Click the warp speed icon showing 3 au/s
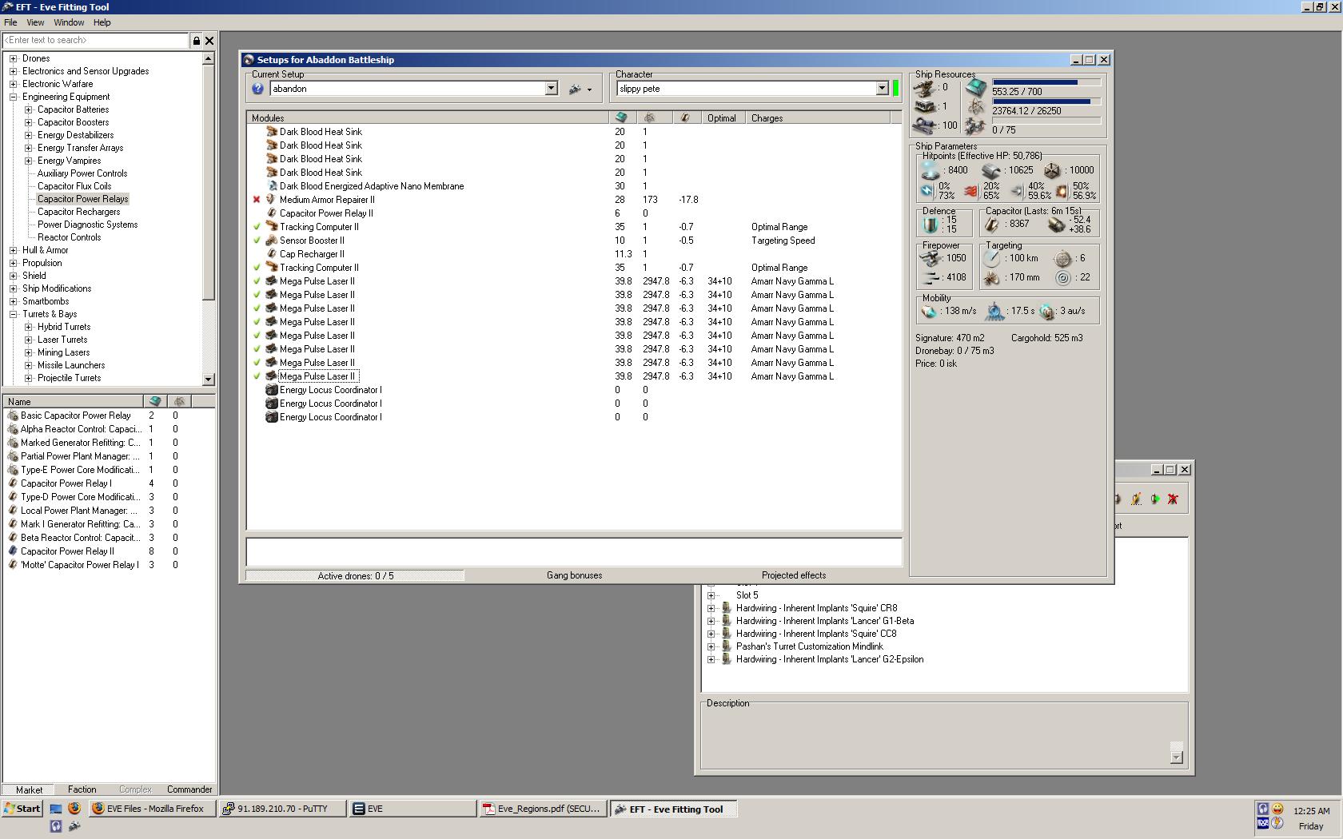 [x=1047, y=311]
